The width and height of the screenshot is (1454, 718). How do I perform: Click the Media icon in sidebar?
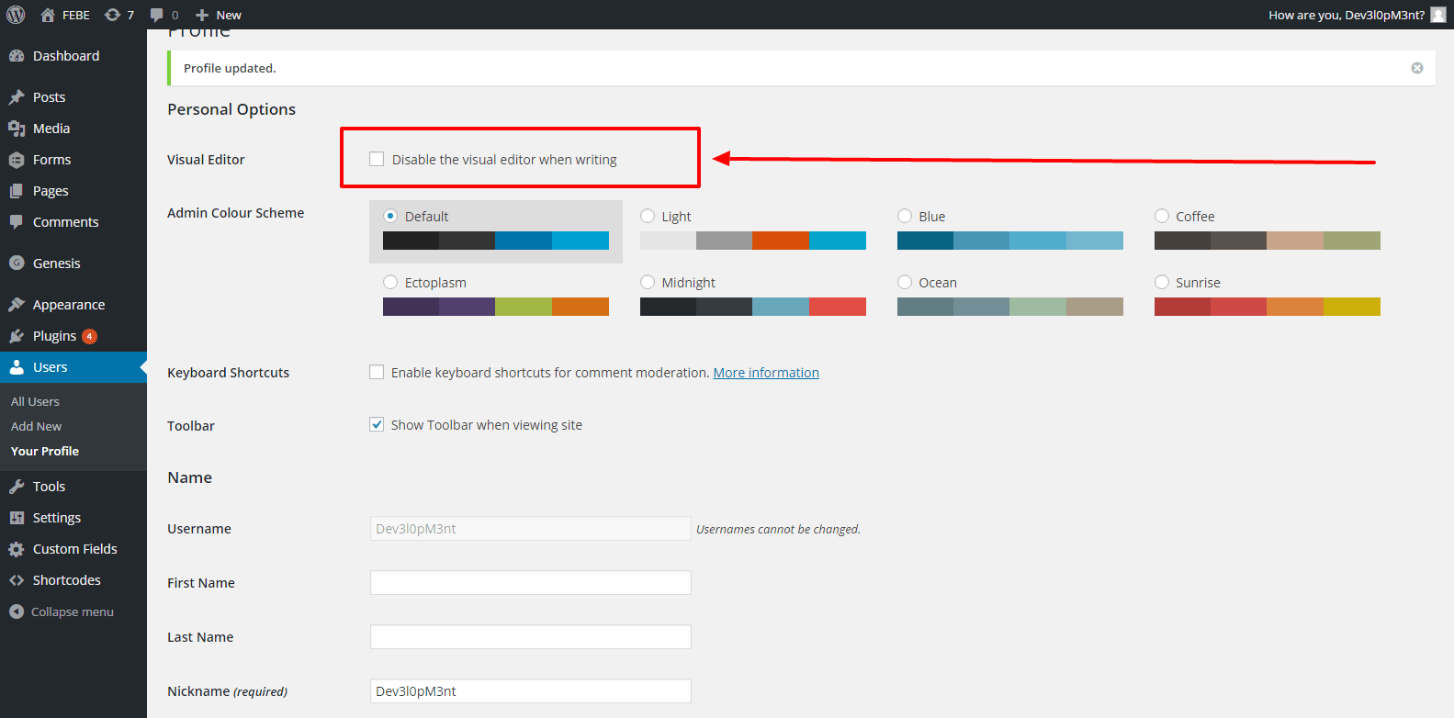click(x=17, y=129)
